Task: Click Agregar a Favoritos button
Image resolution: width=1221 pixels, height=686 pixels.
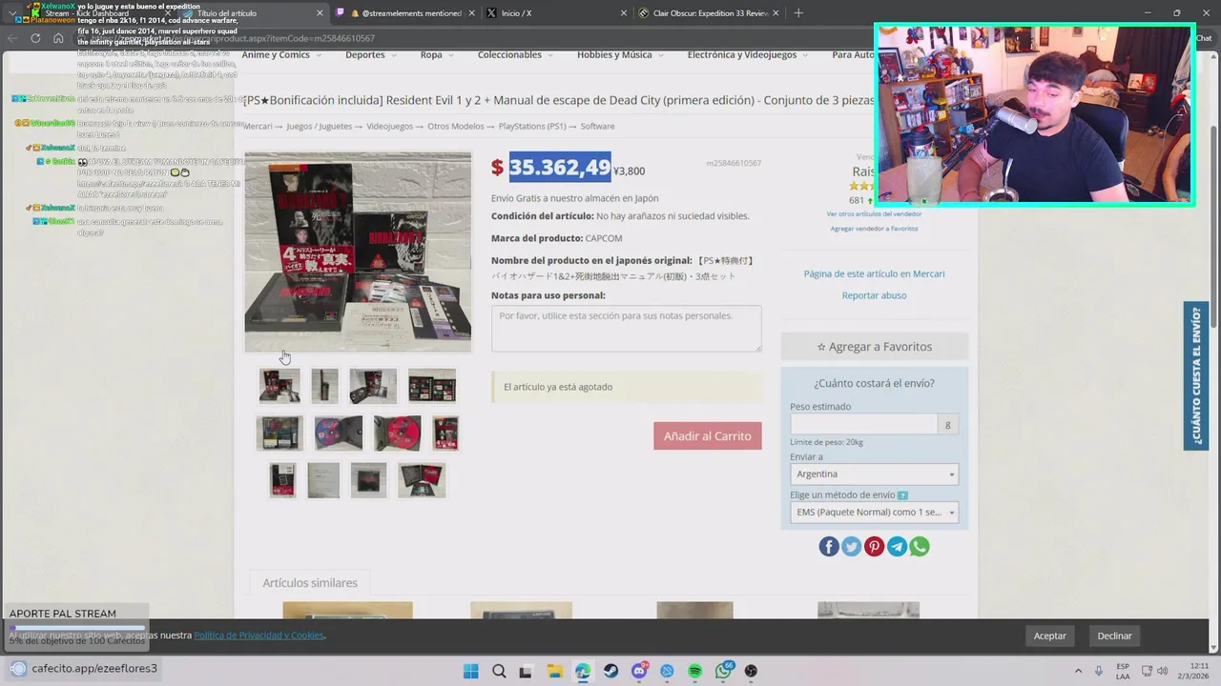Action: pos(874,347)
